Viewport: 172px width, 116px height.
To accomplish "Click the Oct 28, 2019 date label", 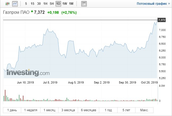I will [x=149, y=82].
